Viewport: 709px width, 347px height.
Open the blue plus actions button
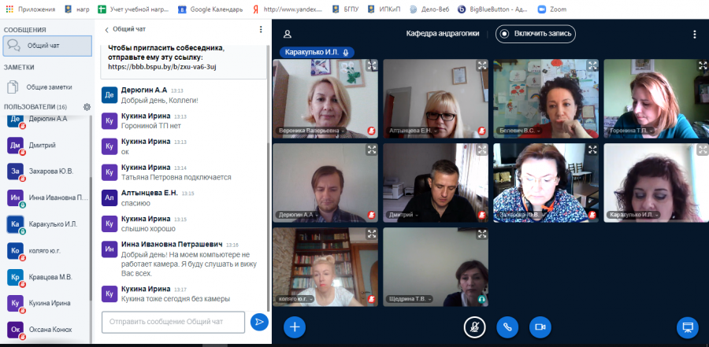click(295, 327)
